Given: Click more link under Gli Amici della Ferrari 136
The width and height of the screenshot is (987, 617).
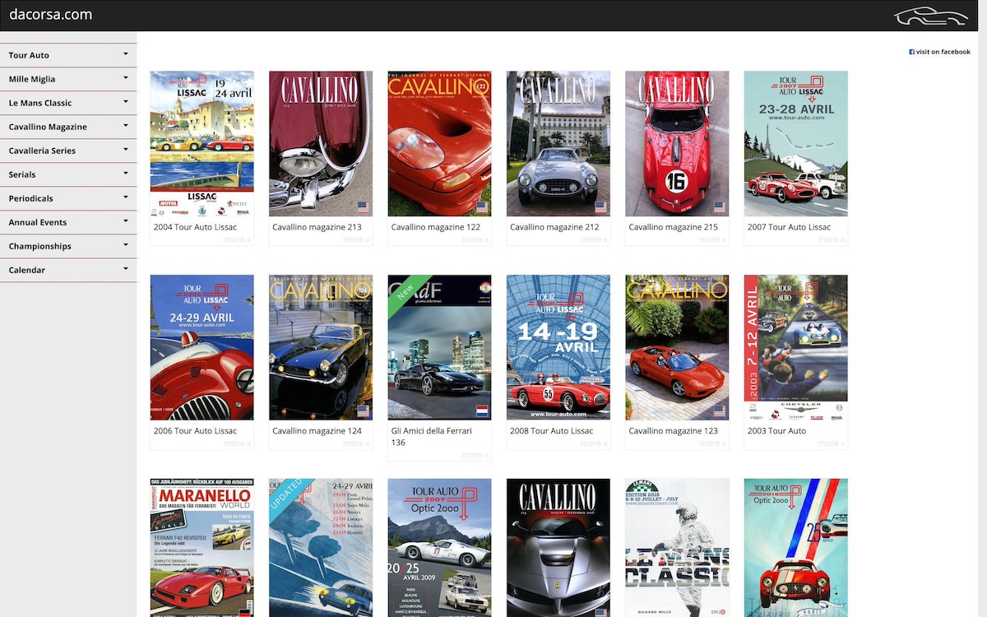Looking at the screenshot, I should coord(475,454).
